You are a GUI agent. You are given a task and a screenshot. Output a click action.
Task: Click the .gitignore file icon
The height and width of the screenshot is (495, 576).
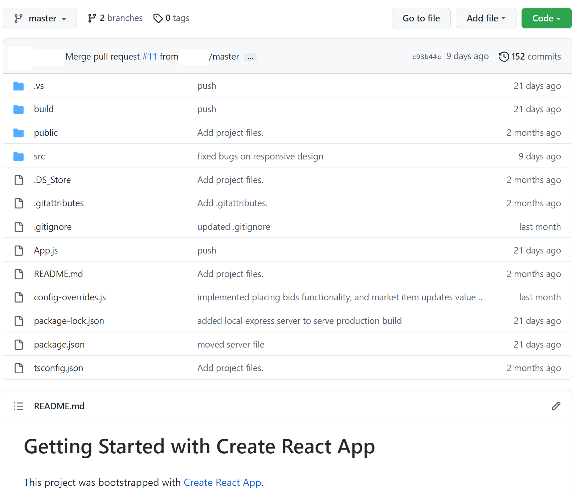click(x=19, y=227)
